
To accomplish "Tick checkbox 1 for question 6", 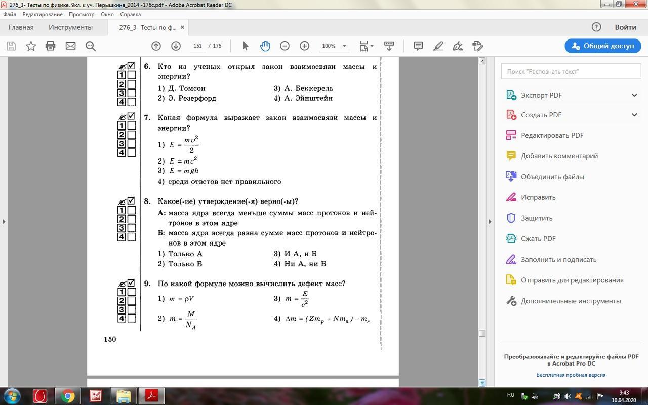I will (x=132, y=75).
